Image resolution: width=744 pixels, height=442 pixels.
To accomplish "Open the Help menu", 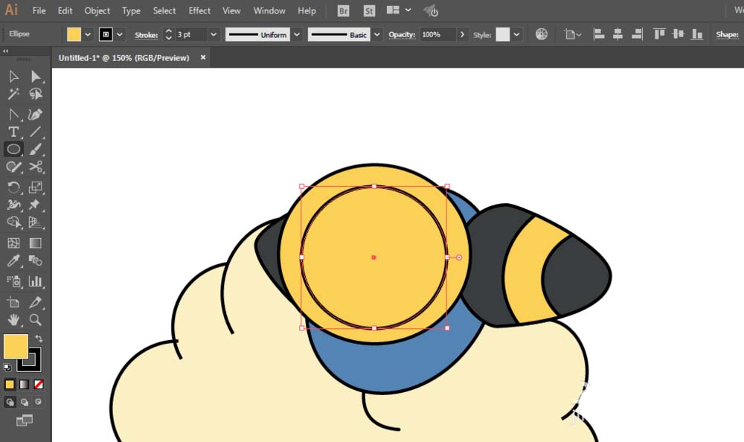I will pyautogui.click(x=307, y=10).
